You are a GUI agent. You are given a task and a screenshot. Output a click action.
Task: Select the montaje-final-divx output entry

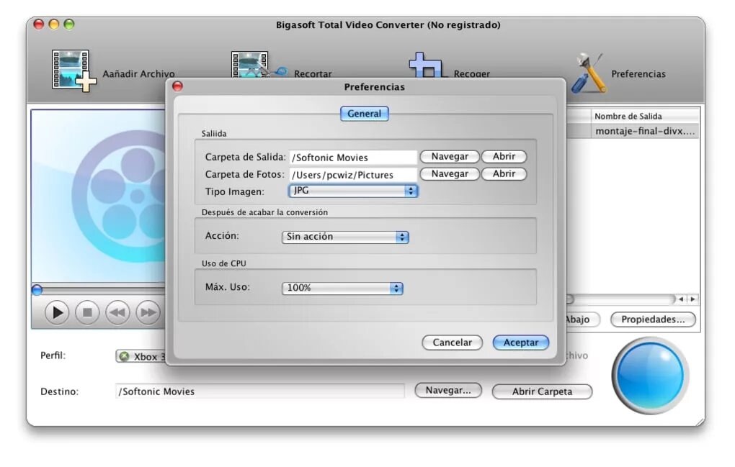645,130
